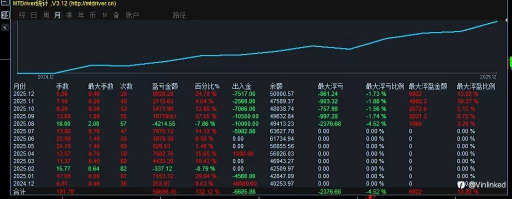Switch to the 日 daily tab
Image resolution: width=512 pixels, height=199 pixels.
pyautogui.click(x=34, y=15)
